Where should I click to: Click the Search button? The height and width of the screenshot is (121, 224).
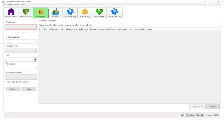click(x=13, y=89)
